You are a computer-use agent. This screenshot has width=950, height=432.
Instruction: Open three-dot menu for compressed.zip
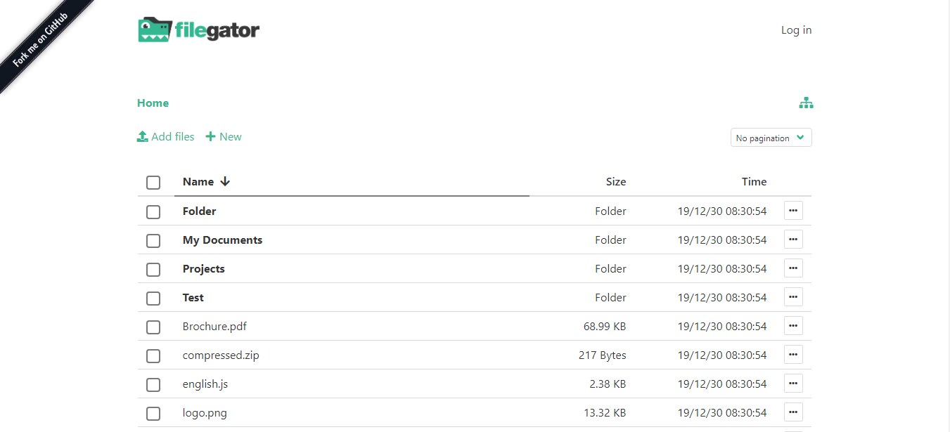coord(793,355)
